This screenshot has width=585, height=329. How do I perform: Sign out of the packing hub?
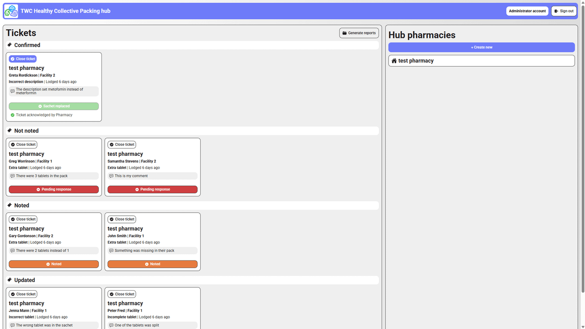[x=564, y=11]
